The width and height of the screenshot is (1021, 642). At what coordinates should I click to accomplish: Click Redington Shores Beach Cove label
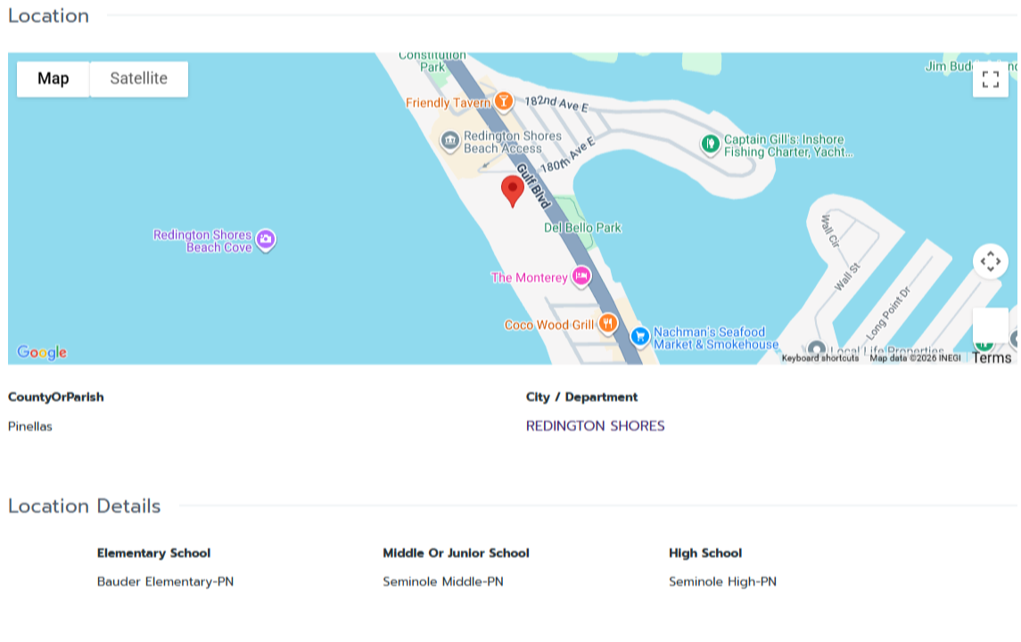coord(202,241)
